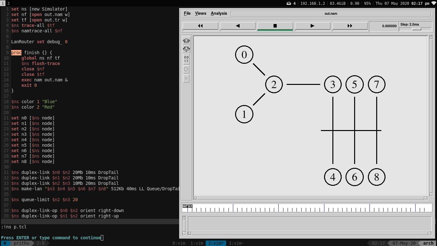Open the Views menu
437x246 pixels.
[201, 13]
